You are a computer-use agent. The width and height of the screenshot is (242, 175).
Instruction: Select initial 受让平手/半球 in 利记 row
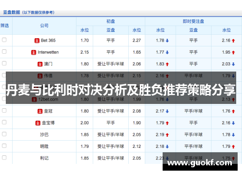pyautogui.click(x=111, y=158)
